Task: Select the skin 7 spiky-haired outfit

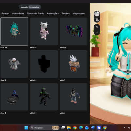Action: point(74,64)
